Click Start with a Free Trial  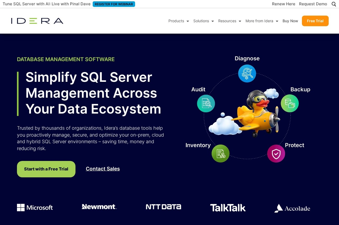point(46,169)
